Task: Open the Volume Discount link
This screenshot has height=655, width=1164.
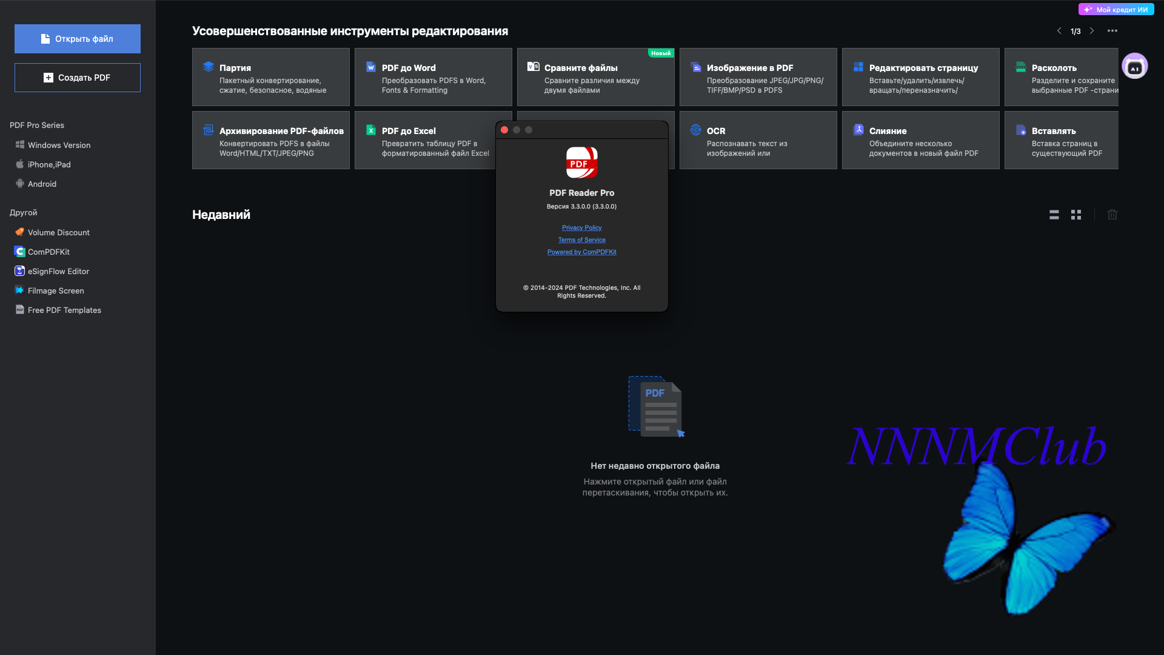Action: point(58,232)
